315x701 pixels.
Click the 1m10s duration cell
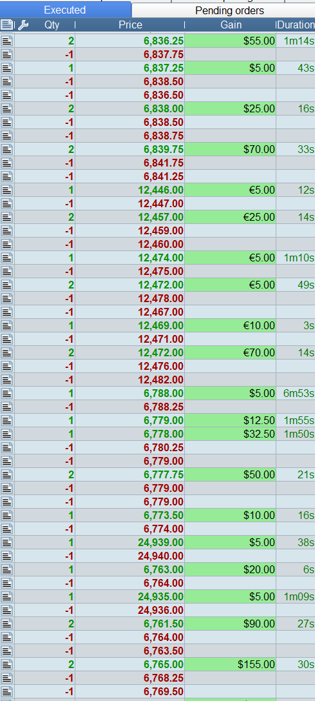pos(296,258)
